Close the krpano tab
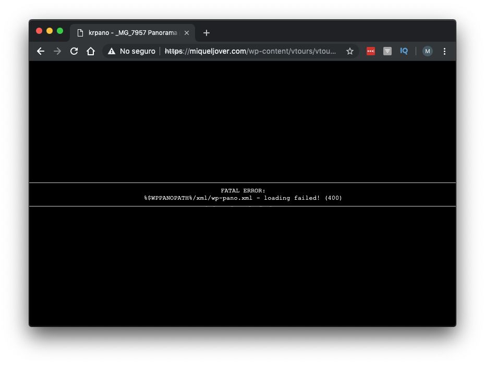The height and width of the screenshot is (365, 485). point(187,33)
